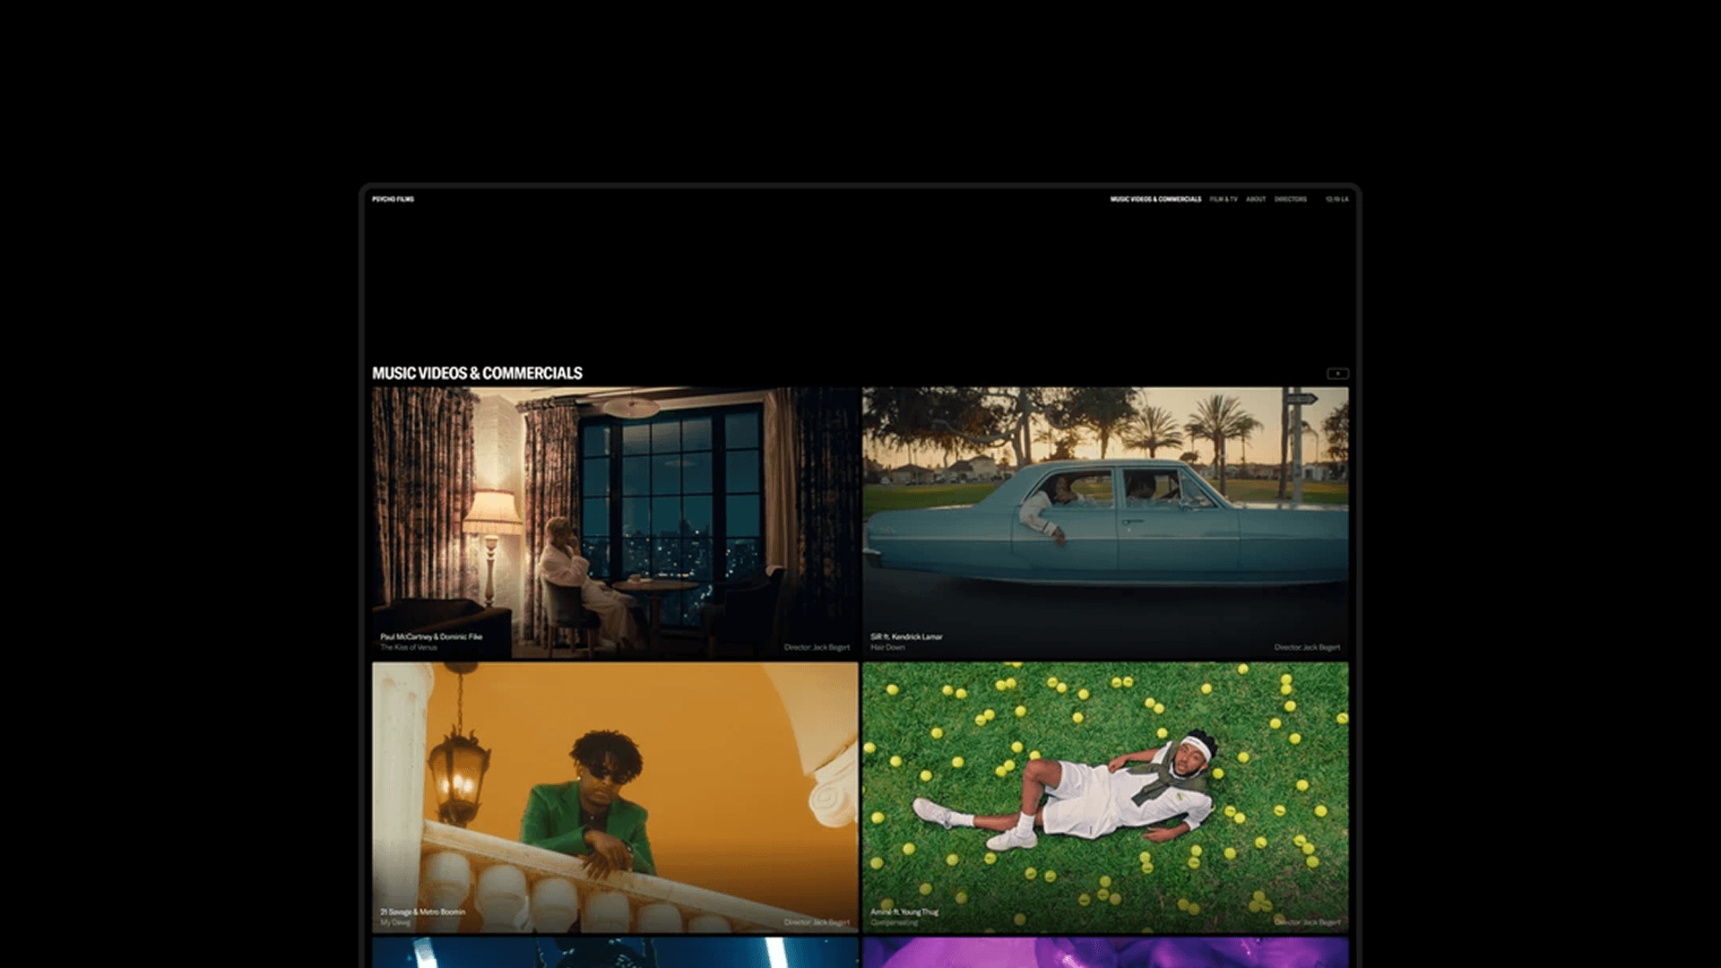The width and height of the screenshot is (1721, 968).
Task: Click Director Jack Begert on SiR video
Action: pyautogui.click(x=1307, y=647)
